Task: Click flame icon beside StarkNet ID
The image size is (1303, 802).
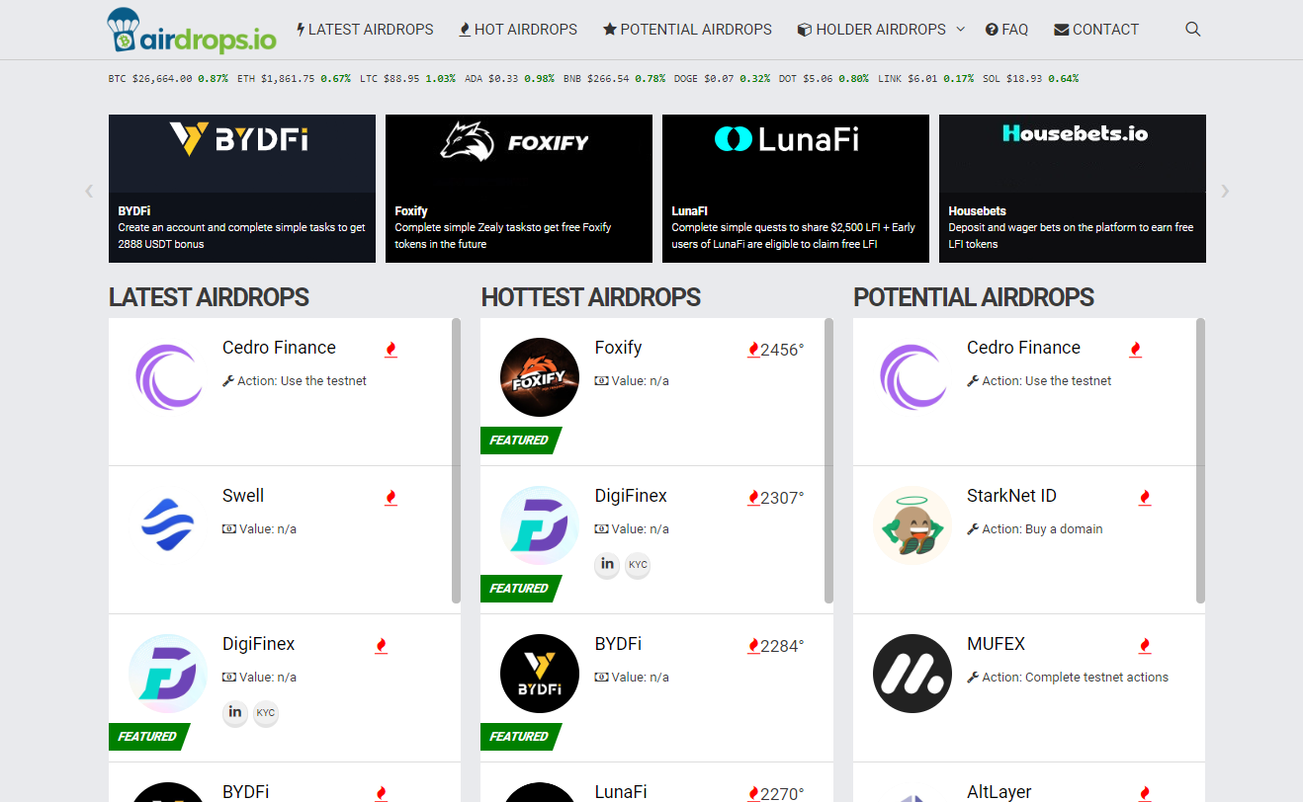Action: (1145, 498)
